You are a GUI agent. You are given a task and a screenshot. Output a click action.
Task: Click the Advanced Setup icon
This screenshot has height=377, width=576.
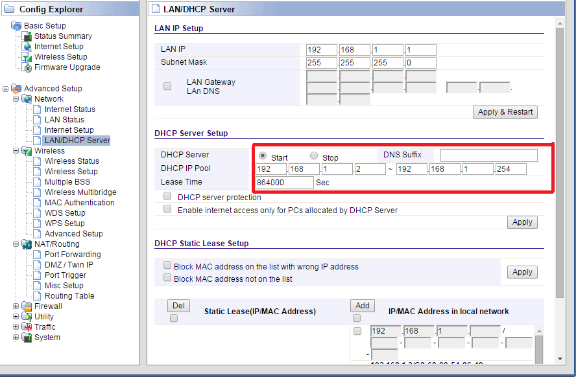(16, 89)
